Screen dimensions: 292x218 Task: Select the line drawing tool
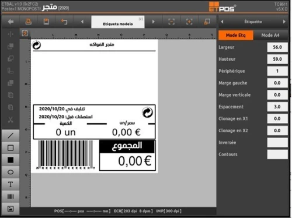pos(11,136)
